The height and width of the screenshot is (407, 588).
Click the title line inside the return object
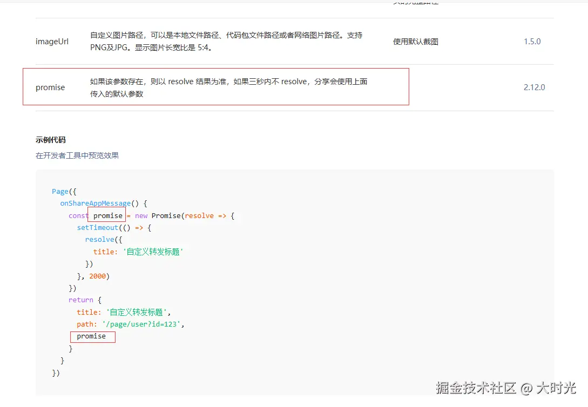click(x=124, y=312)
